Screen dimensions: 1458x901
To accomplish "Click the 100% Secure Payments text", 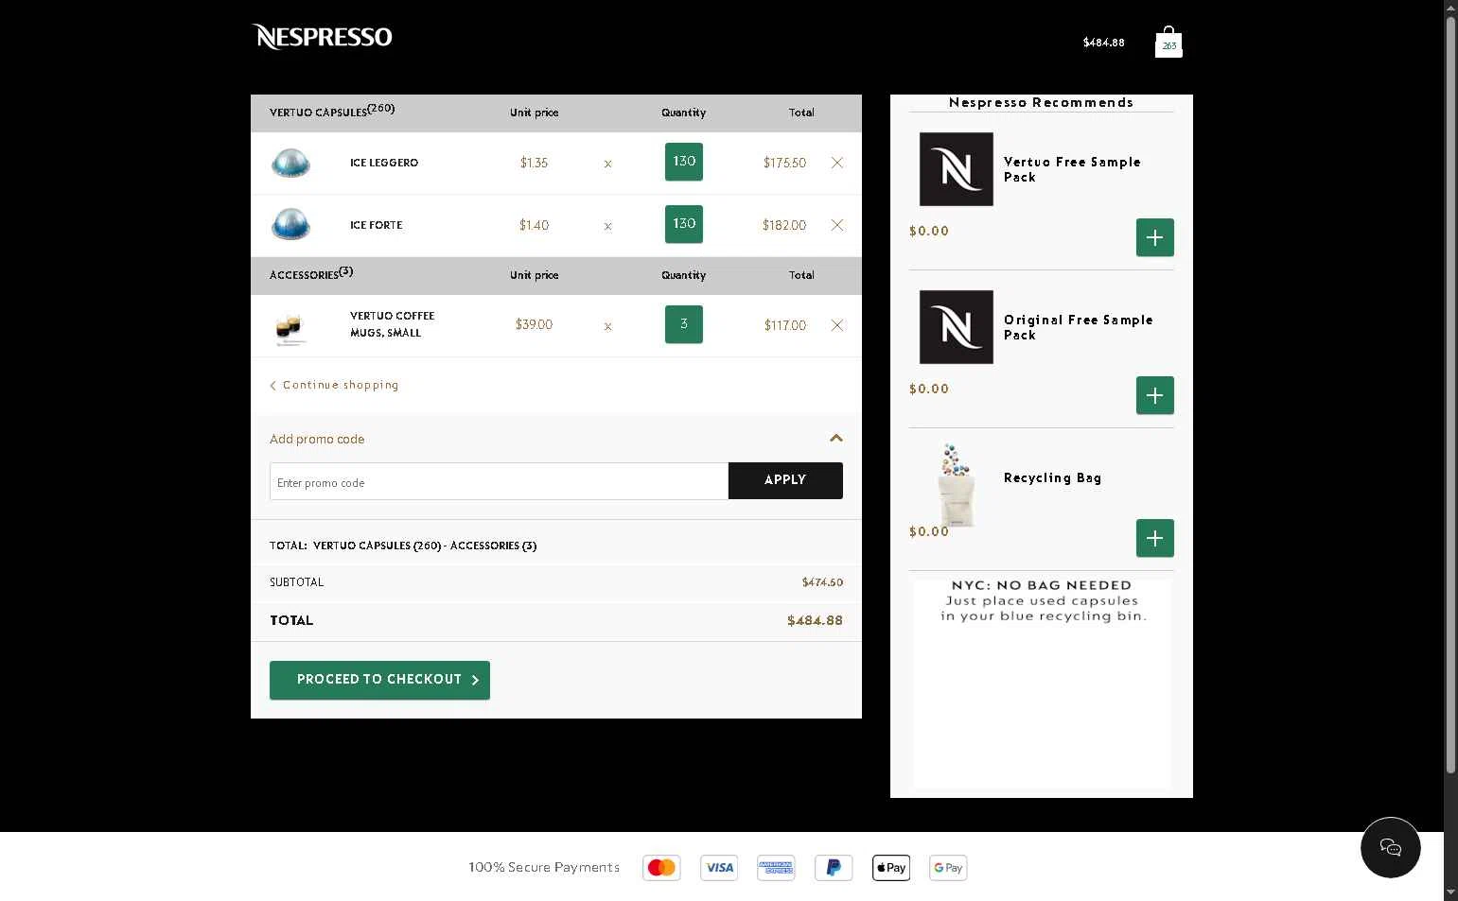I will point(544,867).
